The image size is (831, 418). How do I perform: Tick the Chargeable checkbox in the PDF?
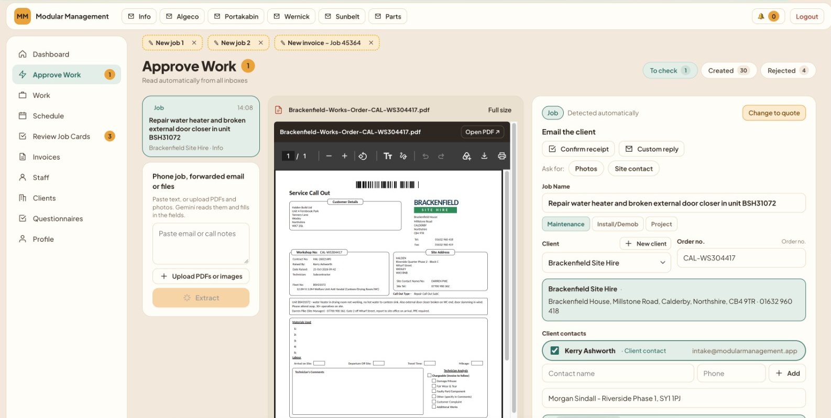pyautogui.click(x=430, y=376)
